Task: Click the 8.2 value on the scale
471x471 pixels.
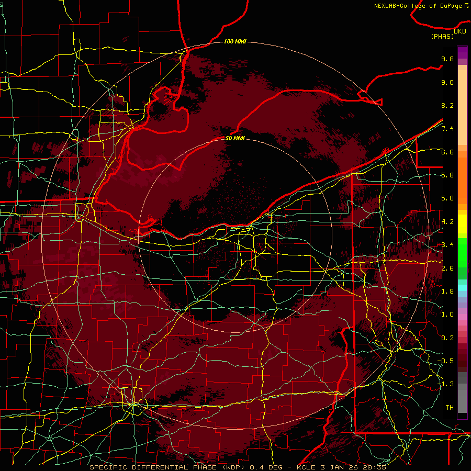Action: [x=447, y=105]
